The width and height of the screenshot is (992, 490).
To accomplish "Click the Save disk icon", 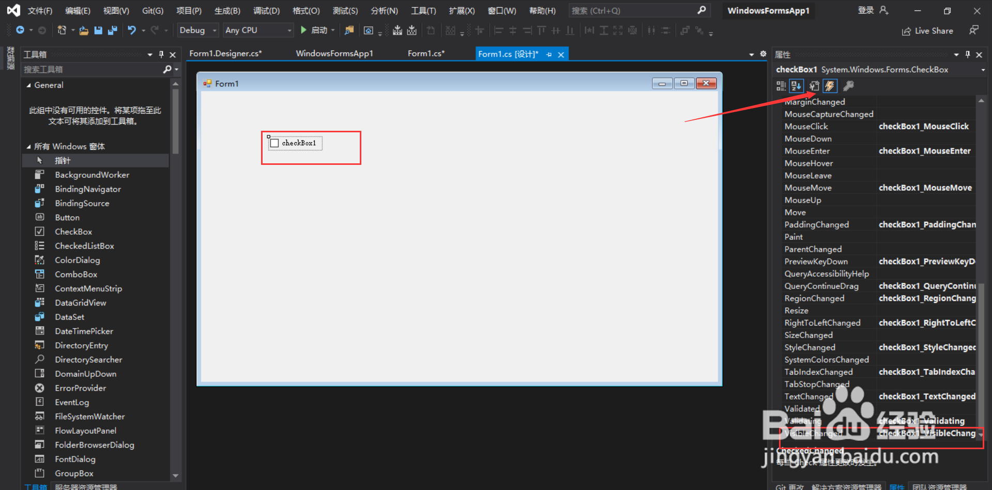I will coord(98,30).
